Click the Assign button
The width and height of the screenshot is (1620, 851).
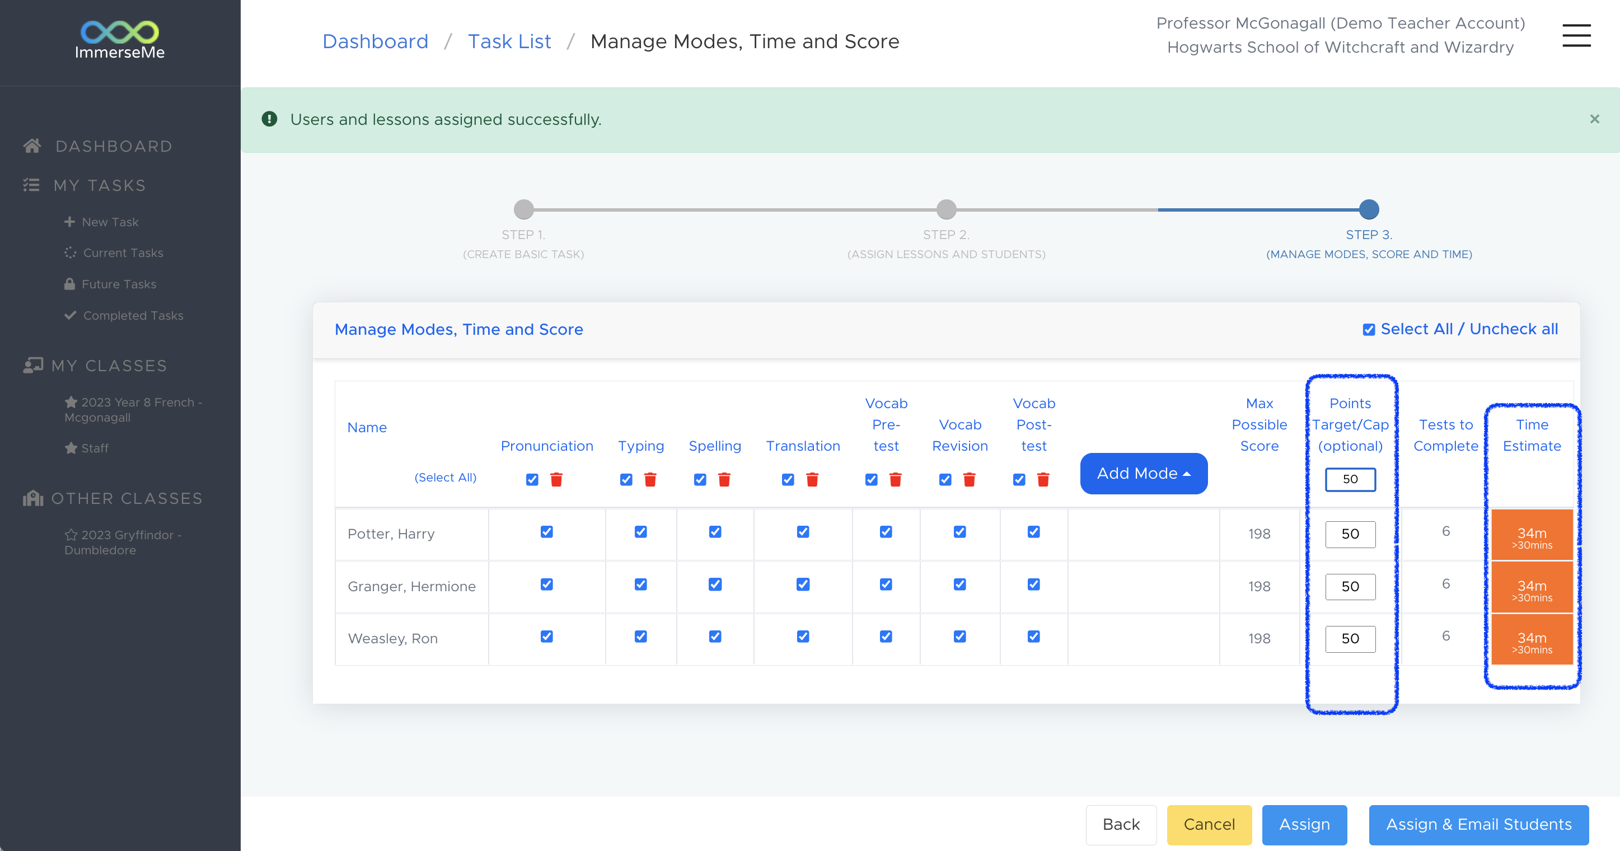[1304, 825]
